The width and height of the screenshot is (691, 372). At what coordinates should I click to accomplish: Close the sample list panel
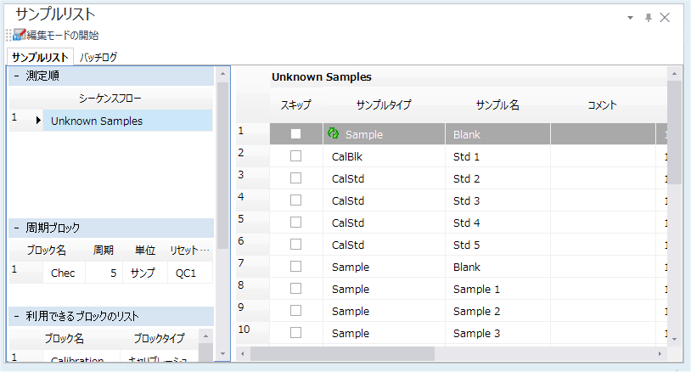[665, 17]
